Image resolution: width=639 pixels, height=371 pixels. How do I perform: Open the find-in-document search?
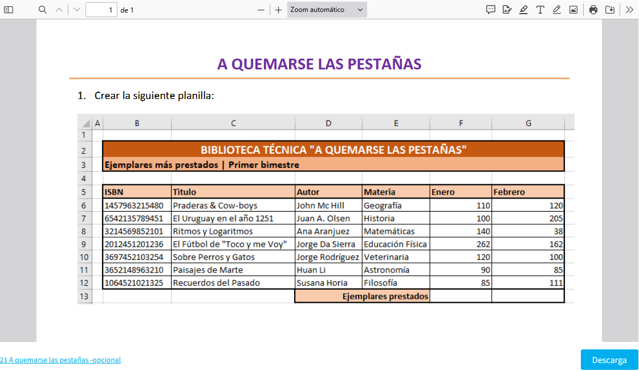click(43, 10)
